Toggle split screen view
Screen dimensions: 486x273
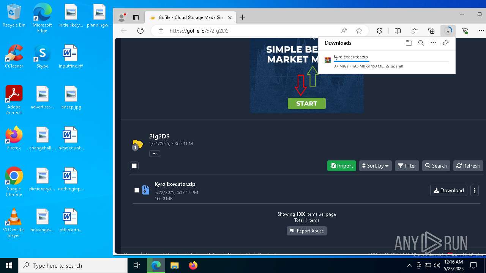point(398,31)
